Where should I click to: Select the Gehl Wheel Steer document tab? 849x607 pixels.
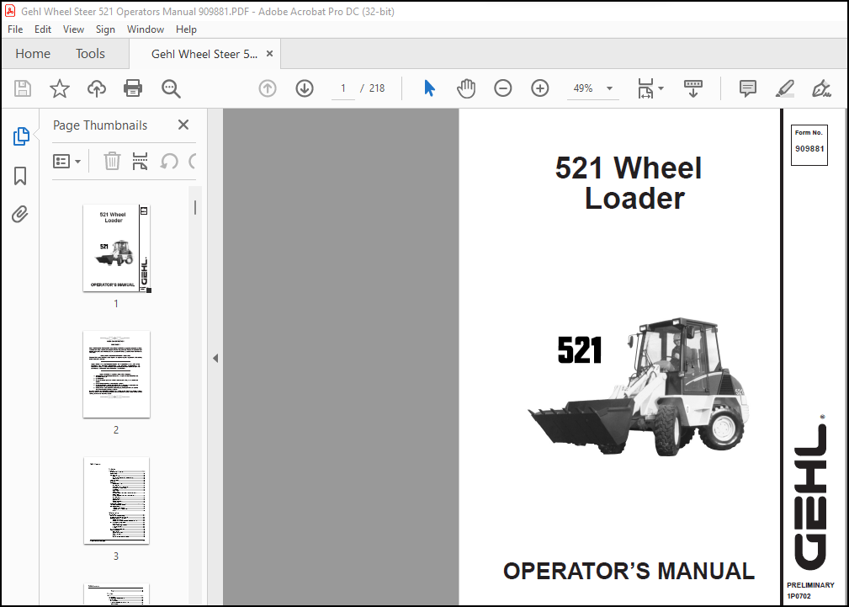pyautogui.click(x=204, y=54)
